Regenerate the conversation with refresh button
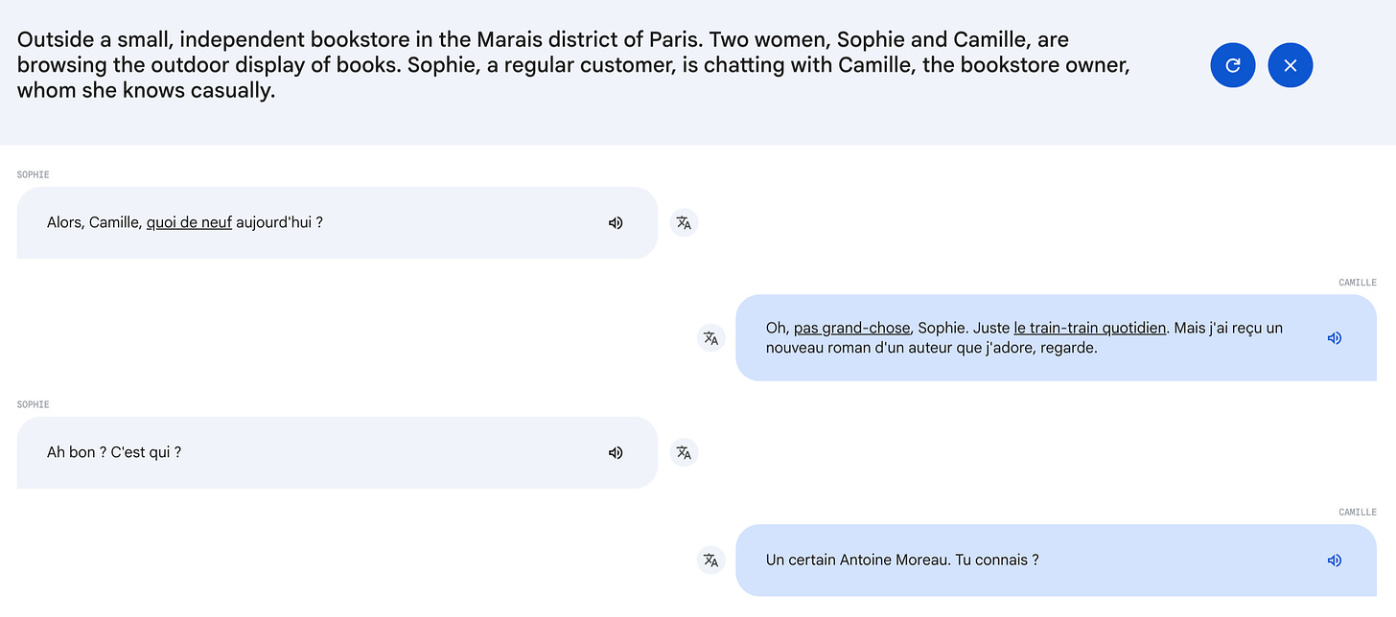This screenshot has height=617, width=1396. tap(1233, 65)
